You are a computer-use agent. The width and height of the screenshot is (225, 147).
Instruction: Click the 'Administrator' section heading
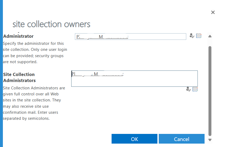click(x=18, y=36)
